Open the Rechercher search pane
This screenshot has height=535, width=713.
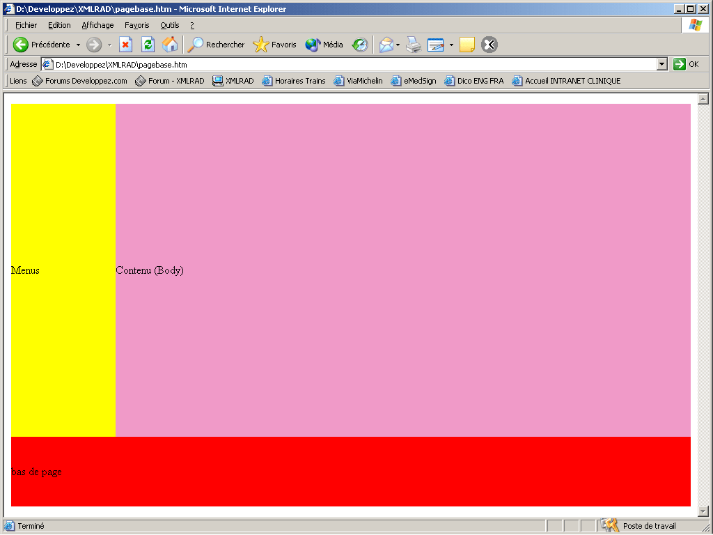(x=217, y=45)
